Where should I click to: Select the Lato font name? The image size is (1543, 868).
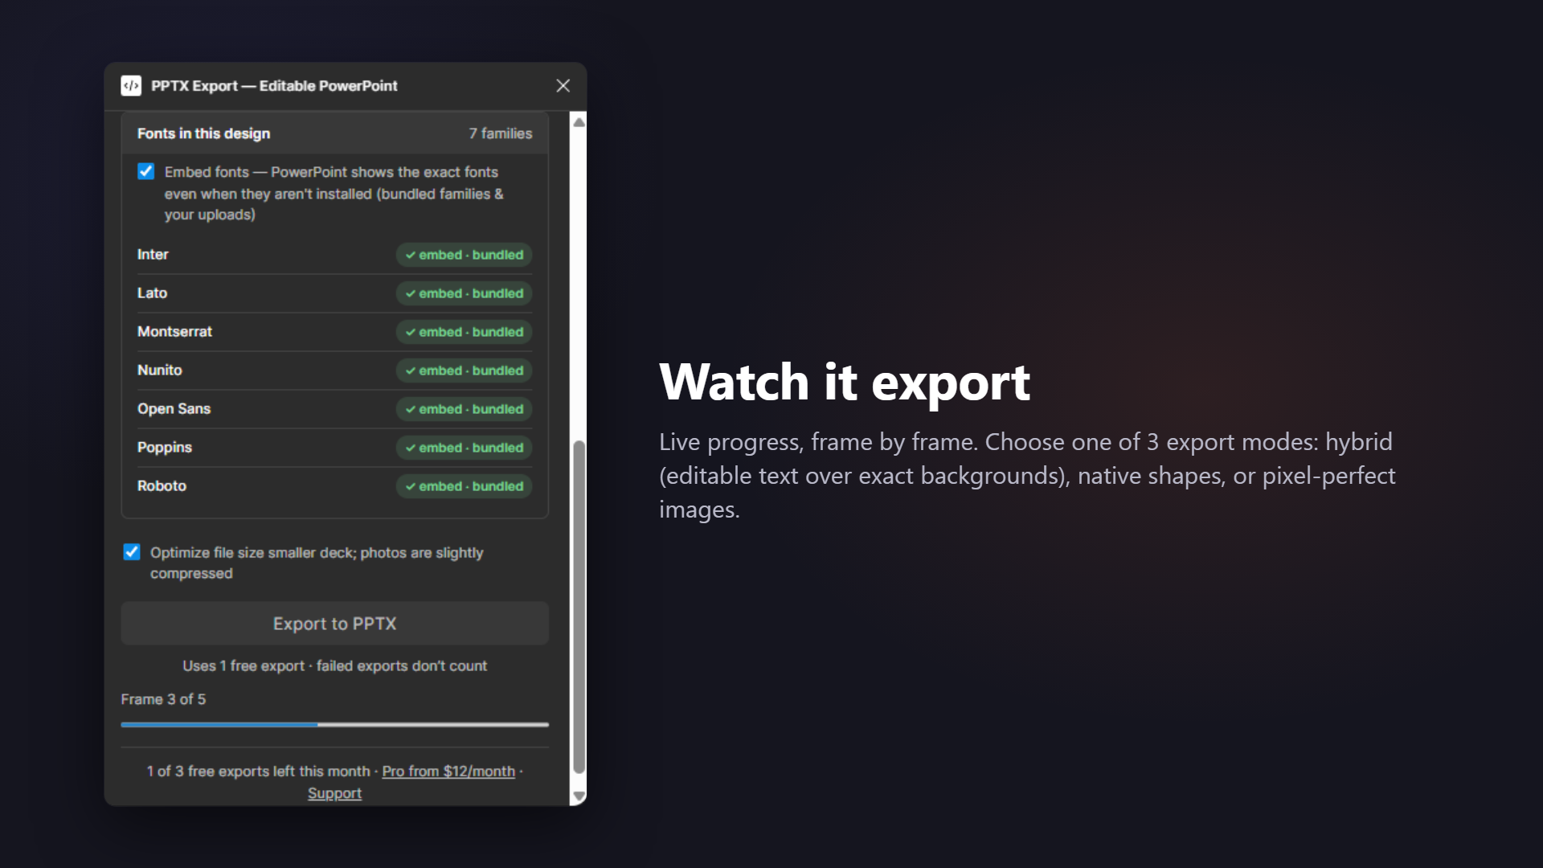tap(152, 293)
